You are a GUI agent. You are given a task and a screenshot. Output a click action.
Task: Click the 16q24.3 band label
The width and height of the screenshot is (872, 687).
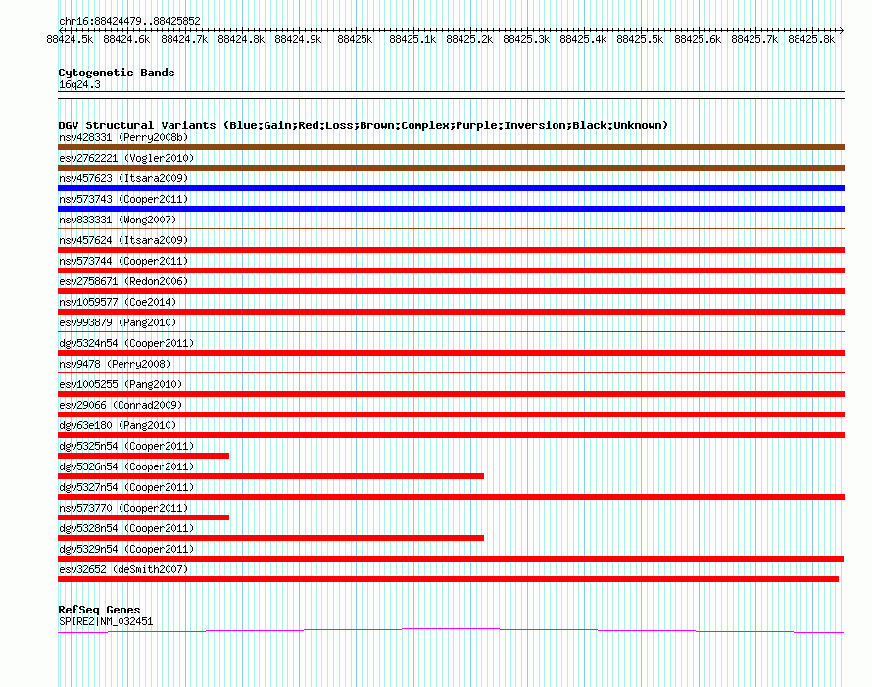79,84
